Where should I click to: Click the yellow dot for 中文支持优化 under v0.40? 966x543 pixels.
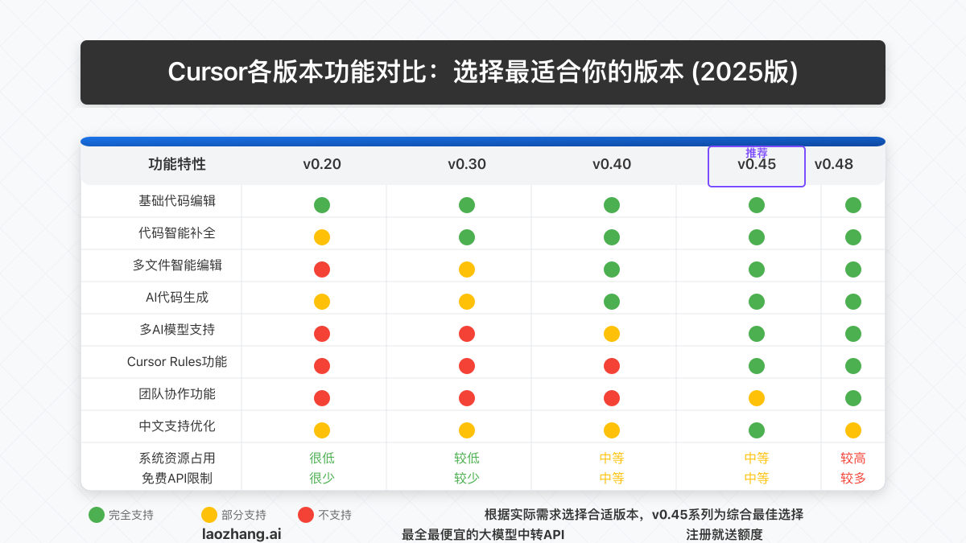click(x=612, y=430)
